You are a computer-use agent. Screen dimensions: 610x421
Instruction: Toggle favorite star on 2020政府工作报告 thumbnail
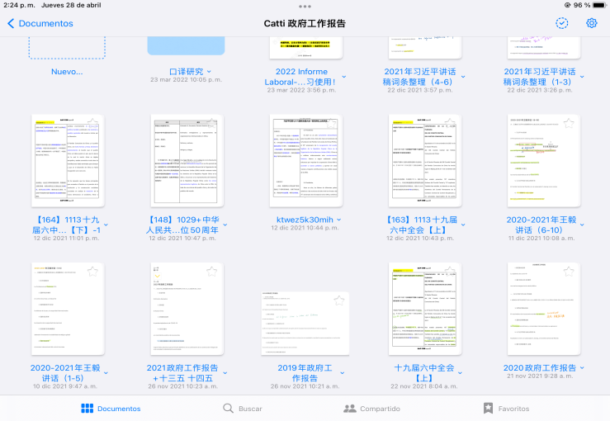point(568,272)
